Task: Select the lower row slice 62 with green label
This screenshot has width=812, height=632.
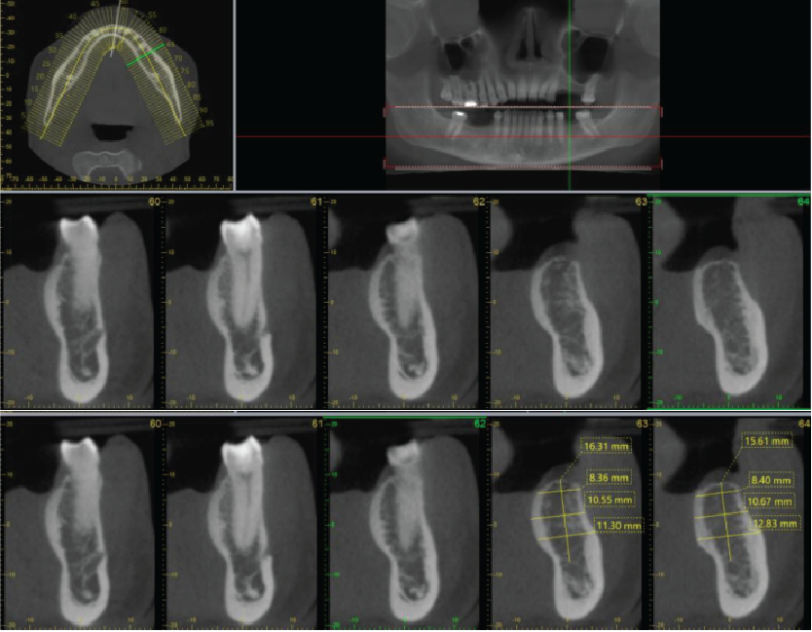Action: click(x=408, y=522)
